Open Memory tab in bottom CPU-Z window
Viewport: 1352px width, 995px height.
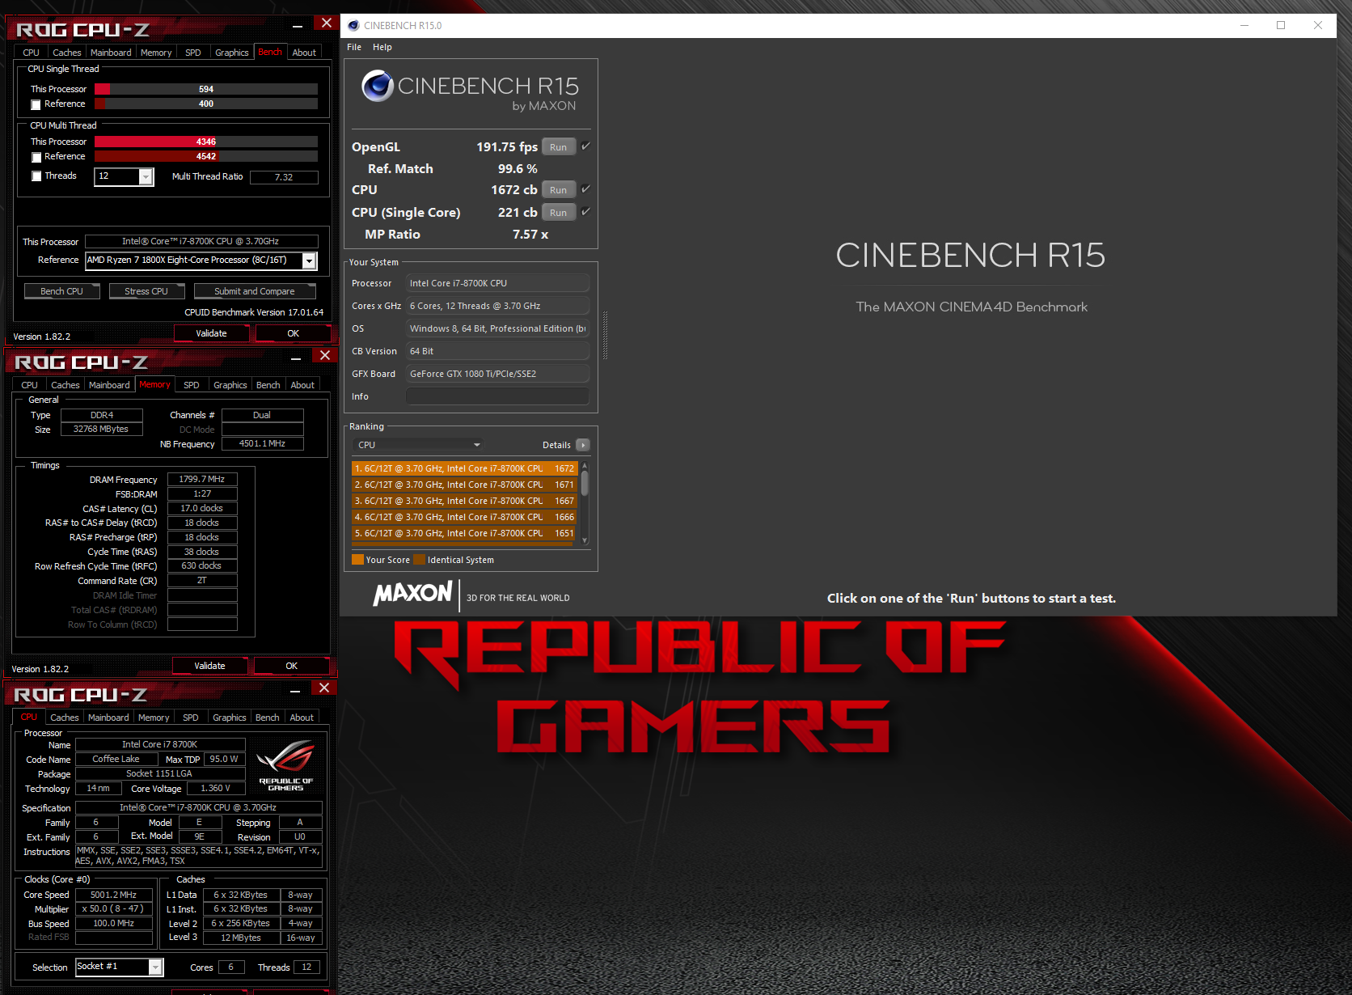pos(154,718)
